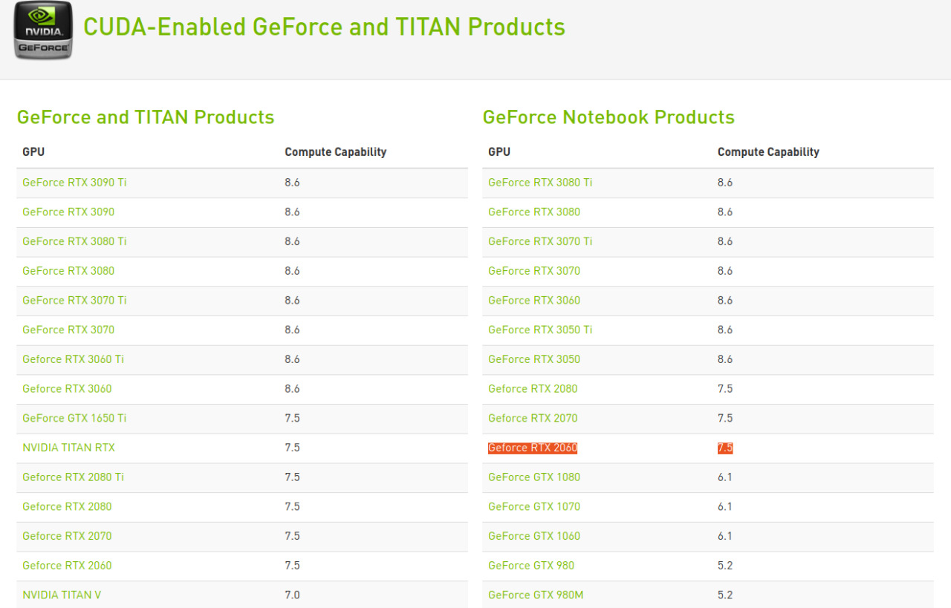Screen dimensions: 951x608
Task: Open GeForce GTX 1650 Ti link
Action: point(74,418)
